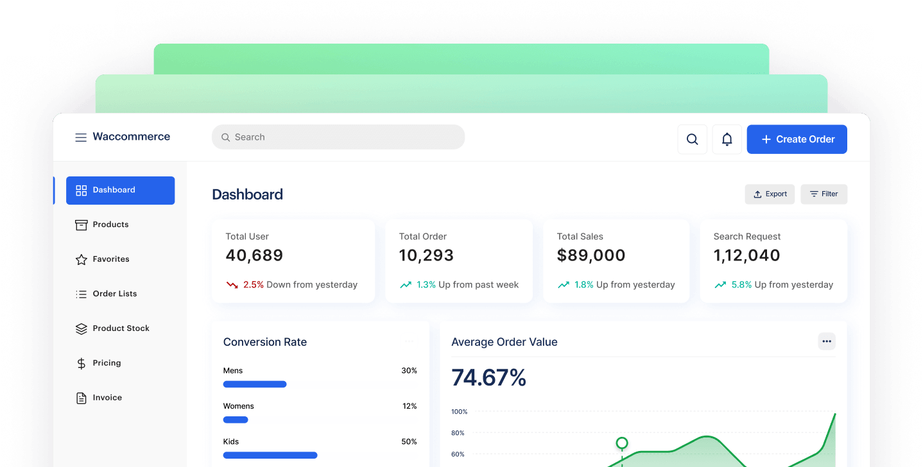Toggle the hamburger menu beside Waccommerce

click(81, 137)
